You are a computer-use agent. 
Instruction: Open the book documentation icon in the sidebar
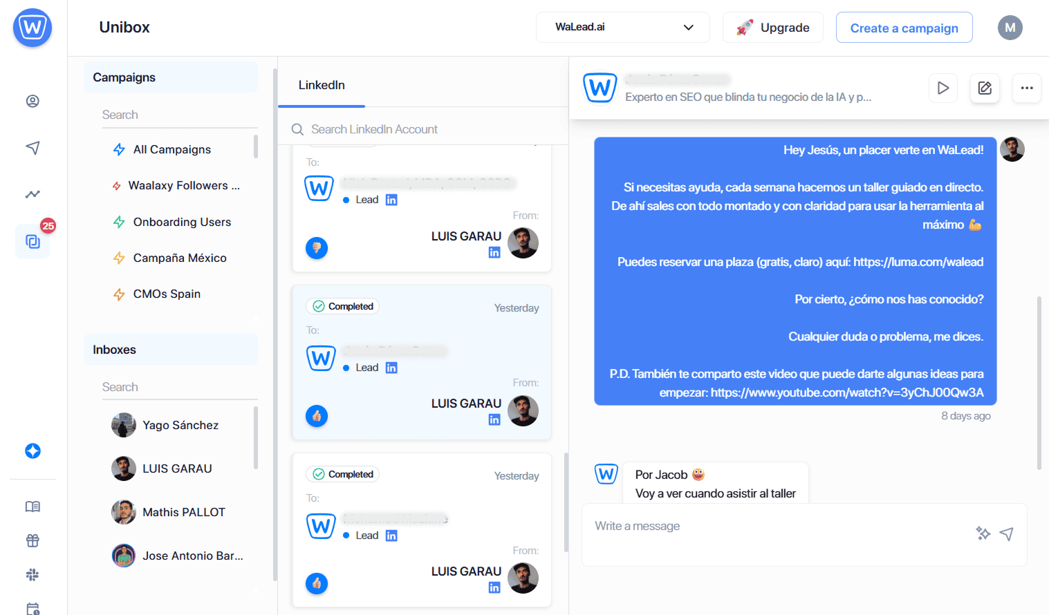click(x=33, y=507)
